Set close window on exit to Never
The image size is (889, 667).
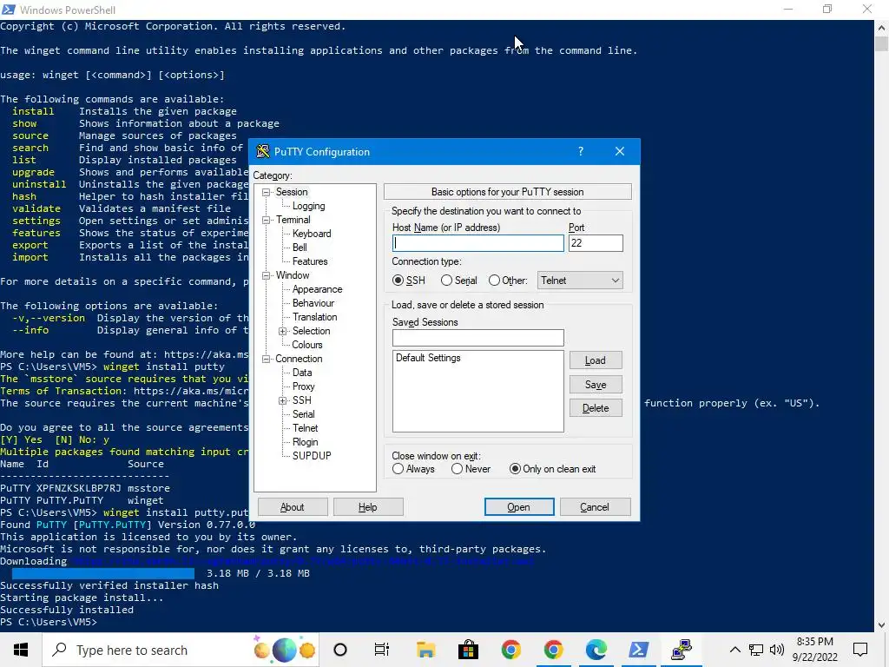(x=471, y=469)
